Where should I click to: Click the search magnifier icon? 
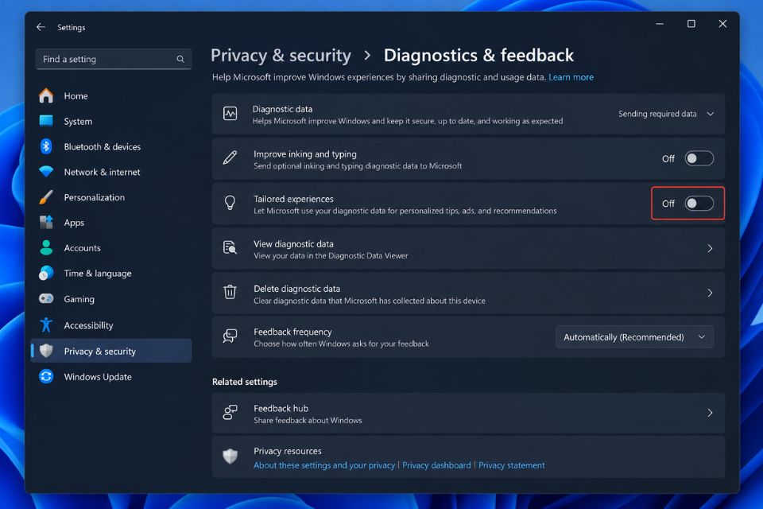pyautogui.click(x=180, y=59)
